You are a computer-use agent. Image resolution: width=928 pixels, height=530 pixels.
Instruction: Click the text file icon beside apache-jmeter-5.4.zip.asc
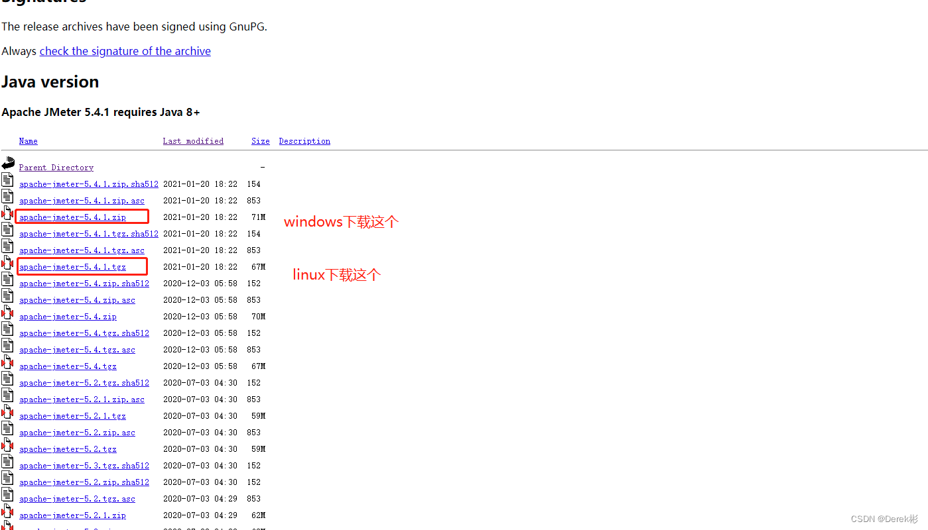(7, 295)
